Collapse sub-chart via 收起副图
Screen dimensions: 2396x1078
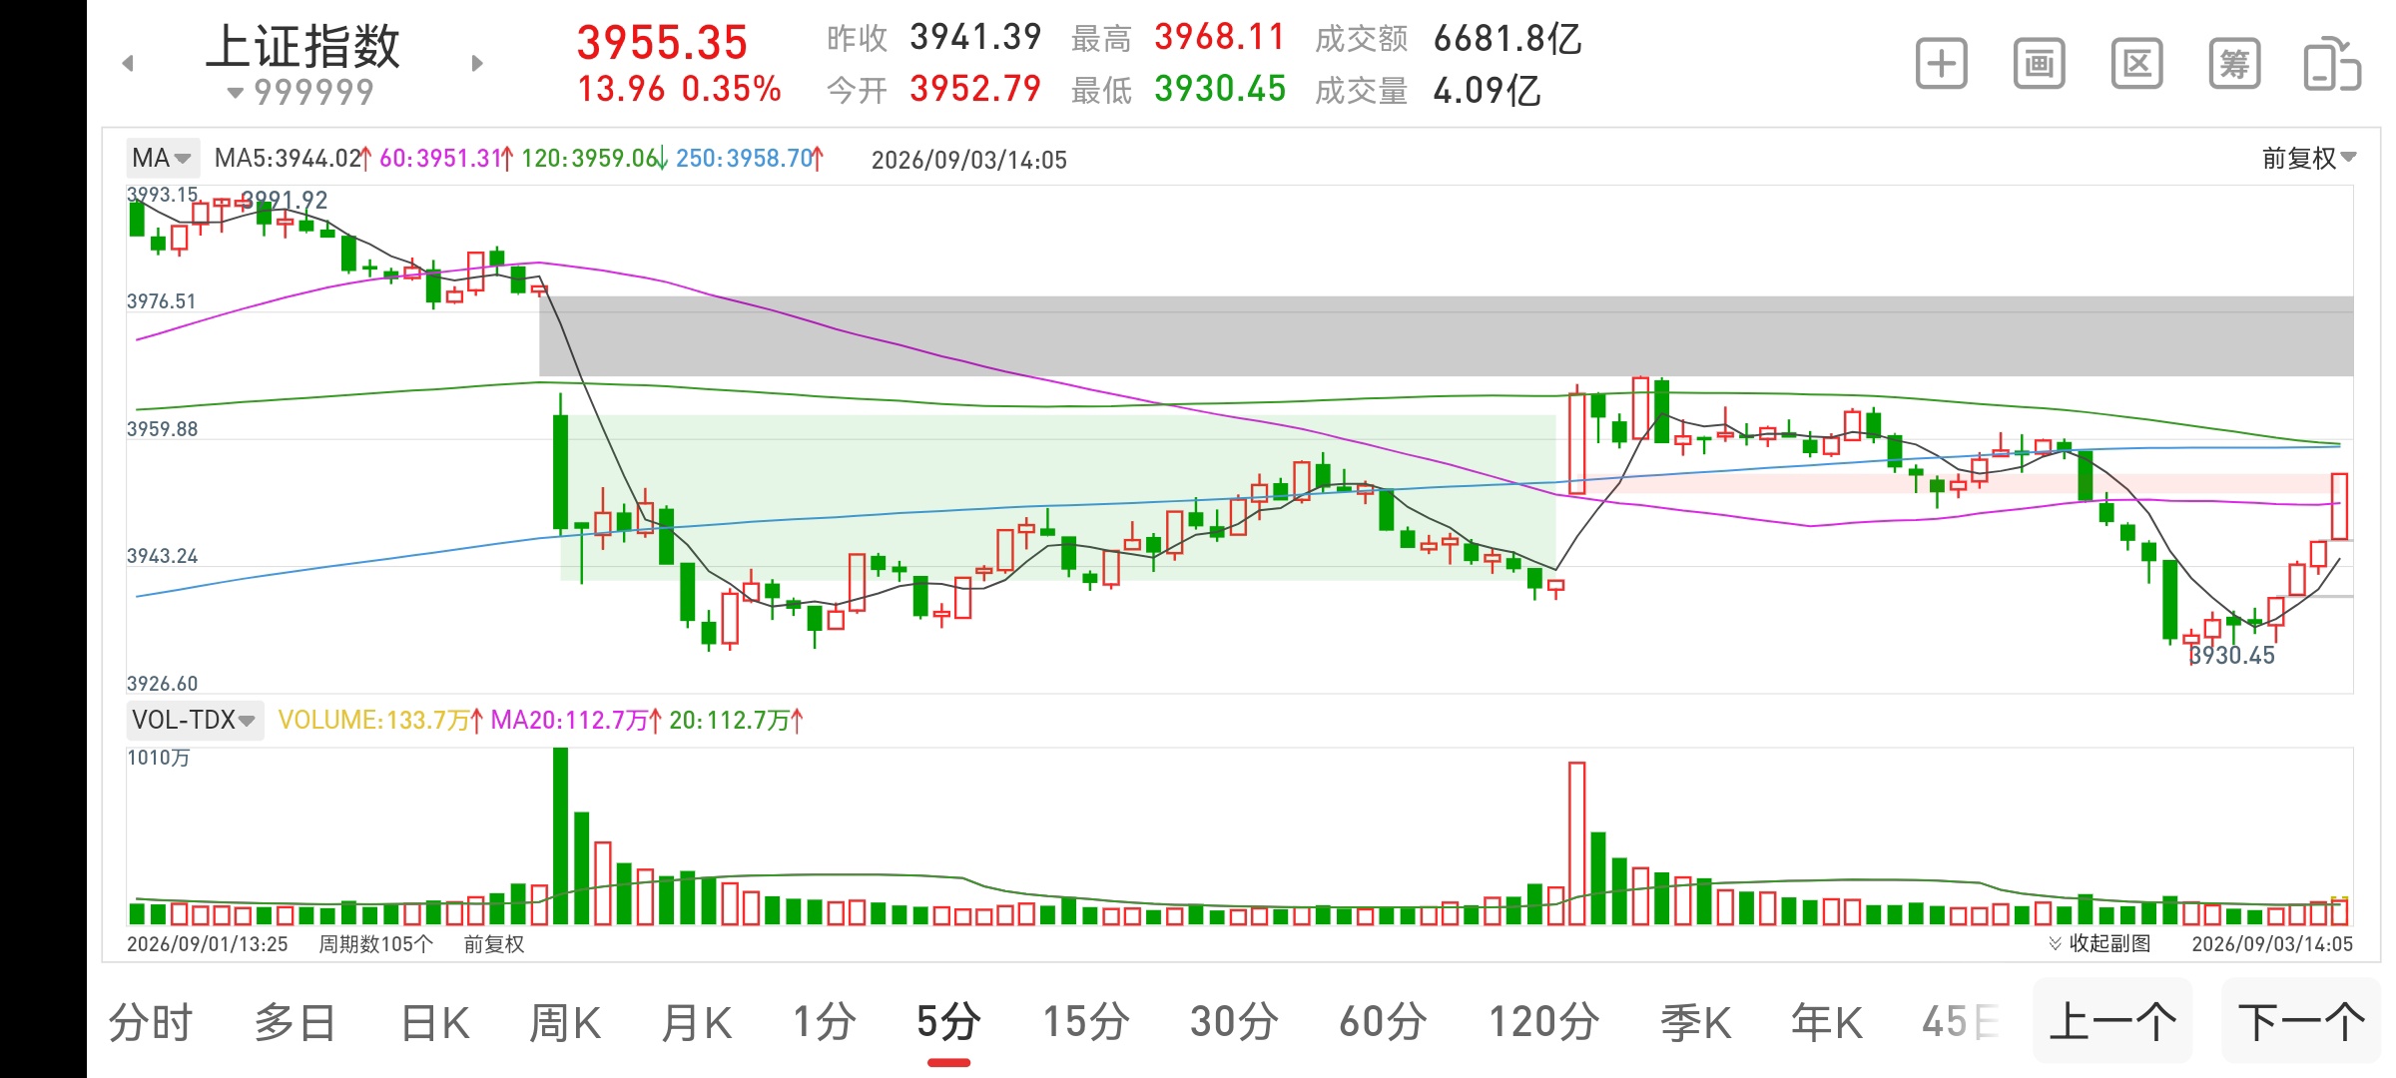(x=2099, y=943)
